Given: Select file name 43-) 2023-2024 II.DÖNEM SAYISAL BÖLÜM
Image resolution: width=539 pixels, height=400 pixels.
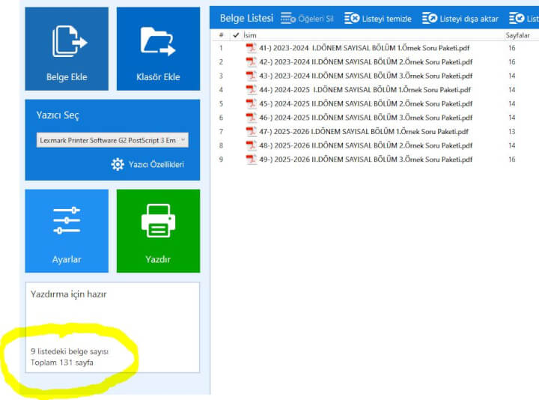Looking at the screenshot, I should [366, 76].
